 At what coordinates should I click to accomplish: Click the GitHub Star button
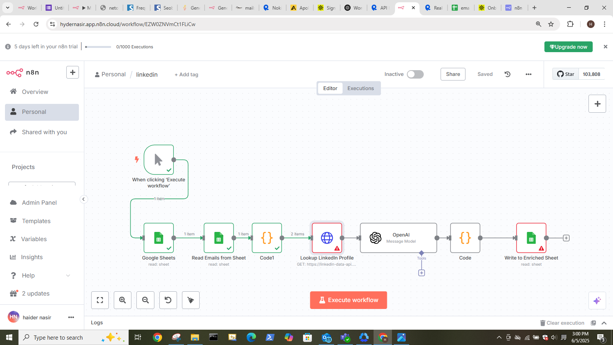(566, 74)
